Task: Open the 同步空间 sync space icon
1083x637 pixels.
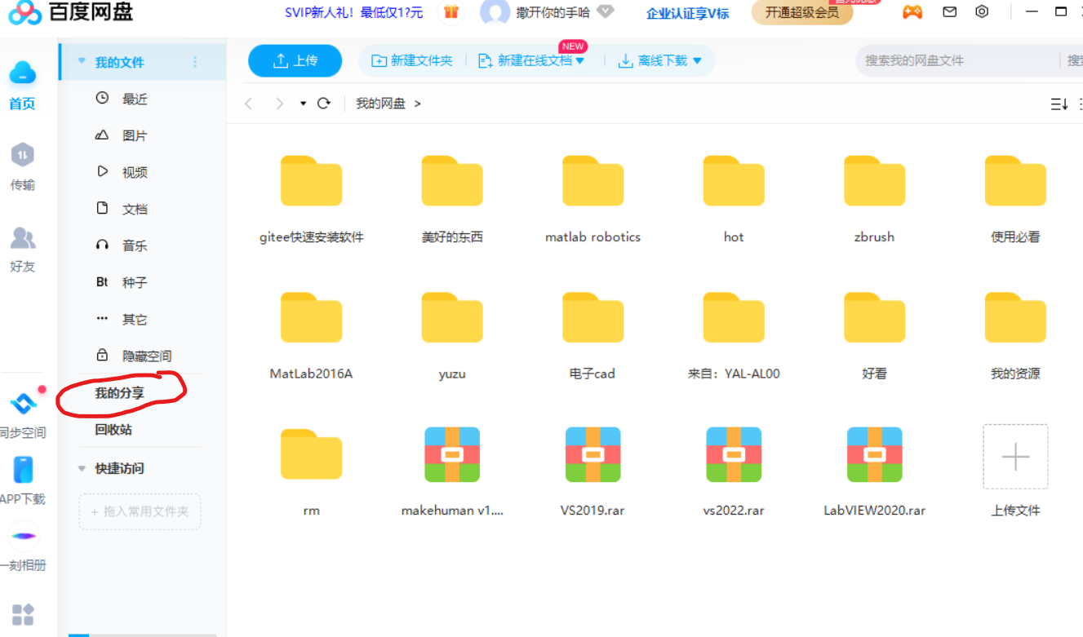Action: (22, 402)
